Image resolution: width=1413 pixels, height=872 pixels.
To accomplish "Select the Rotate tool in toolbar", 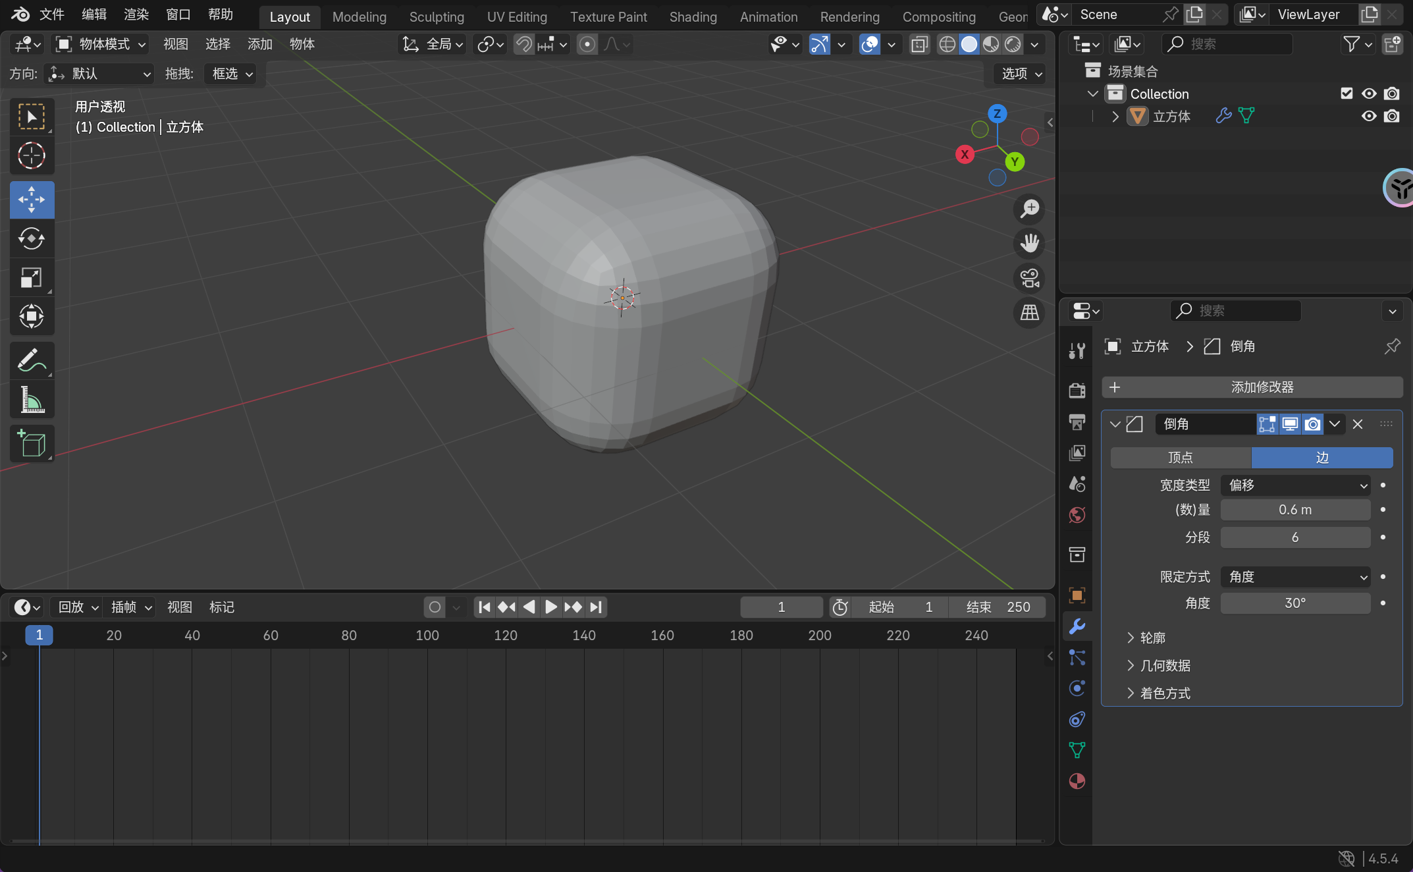I will click(31, 238).
